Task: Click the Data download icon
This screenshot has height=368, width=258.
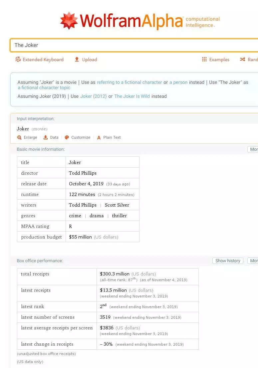Action: coord(46,137)
